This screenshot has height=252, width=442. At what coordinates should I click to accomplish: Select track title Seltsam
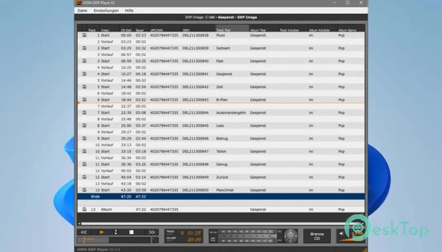coord(223,48)
